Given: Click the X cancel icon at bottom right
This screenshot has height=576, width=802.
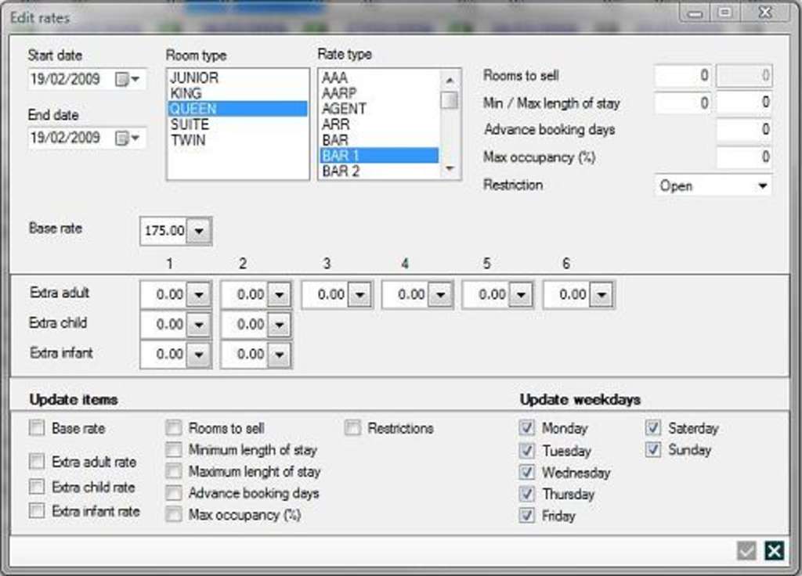Looking at the screenshot, I should [774, 551].
